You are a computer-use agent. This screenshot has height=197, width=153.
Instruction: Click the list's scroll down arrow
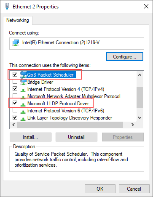pos(140,118)
